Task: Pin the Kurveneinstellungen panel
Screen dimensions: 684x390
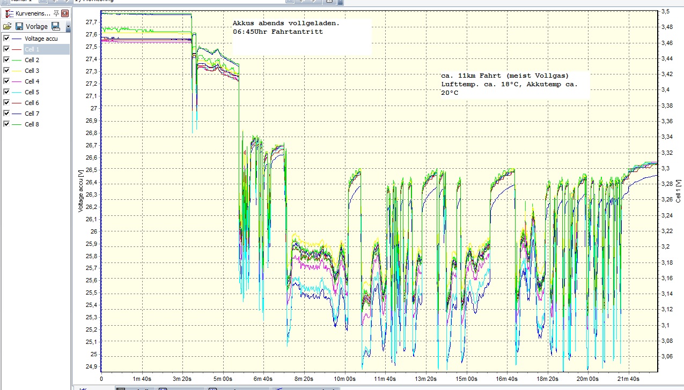Action: coord(56,13)
